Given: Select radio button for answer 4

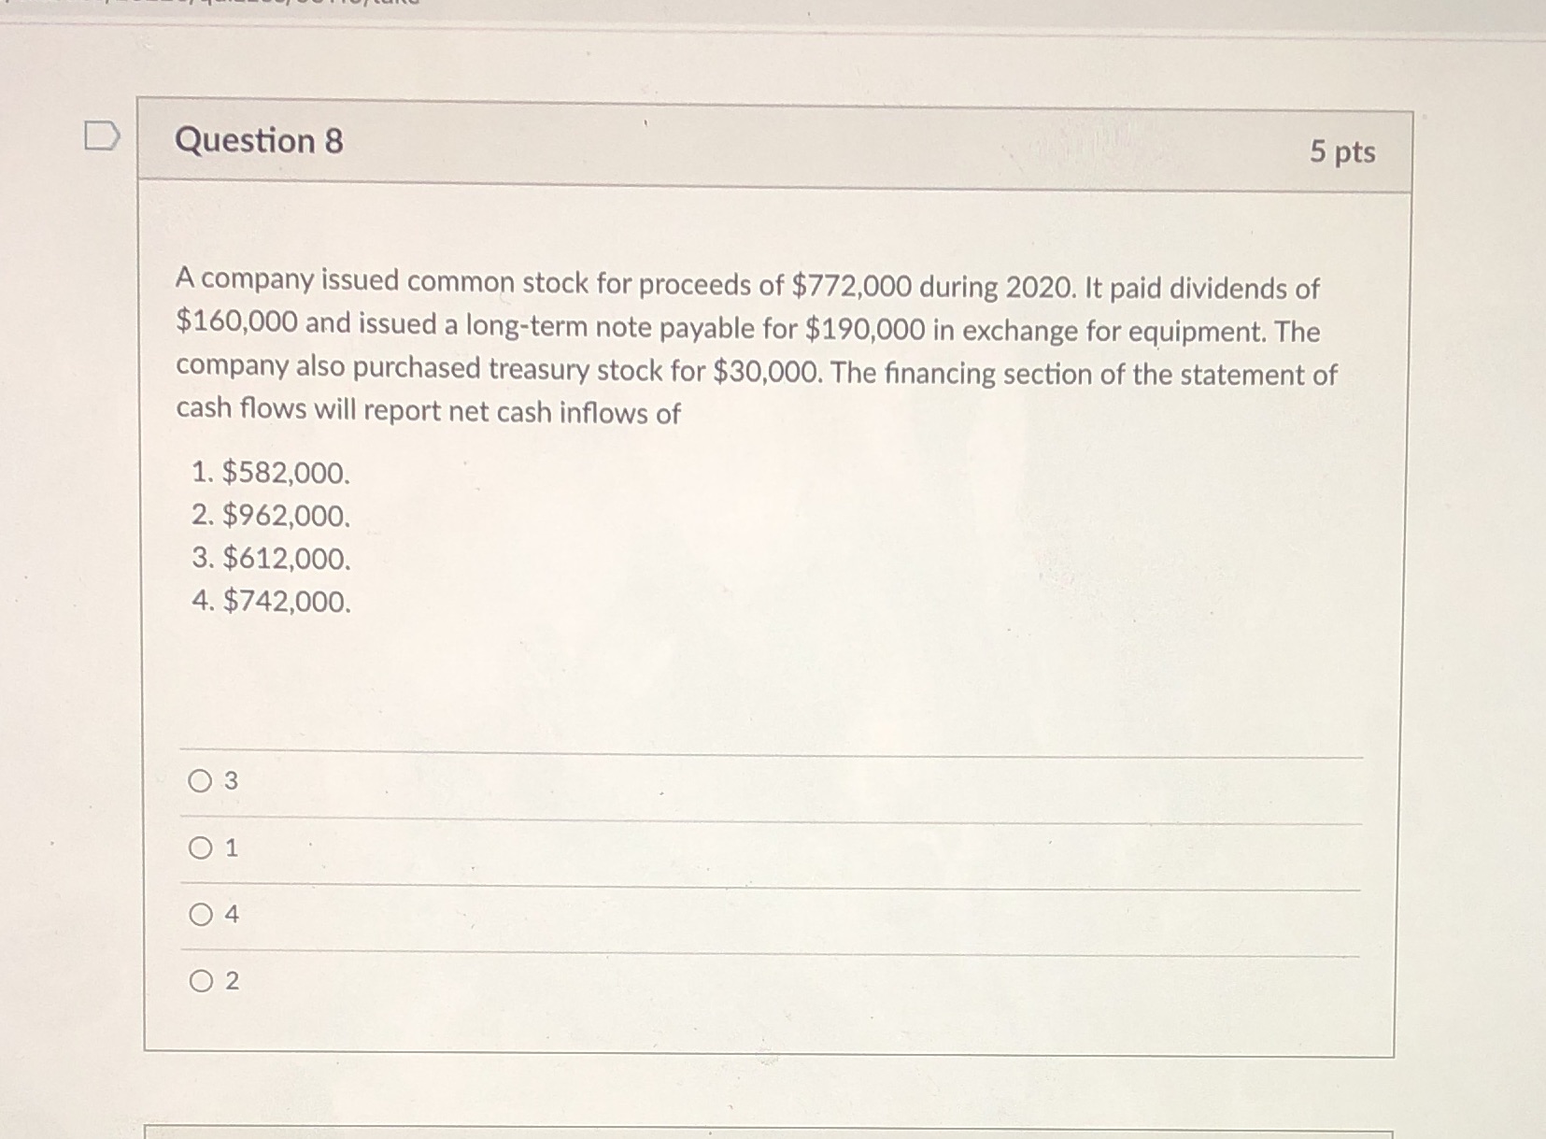Looking at the screenshot, I should pyautogui.click(x=200, y=917).
